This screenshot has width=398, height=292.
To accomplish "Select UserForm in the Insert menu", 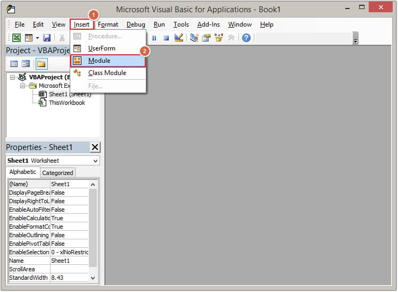I will [x=101, y=48].
